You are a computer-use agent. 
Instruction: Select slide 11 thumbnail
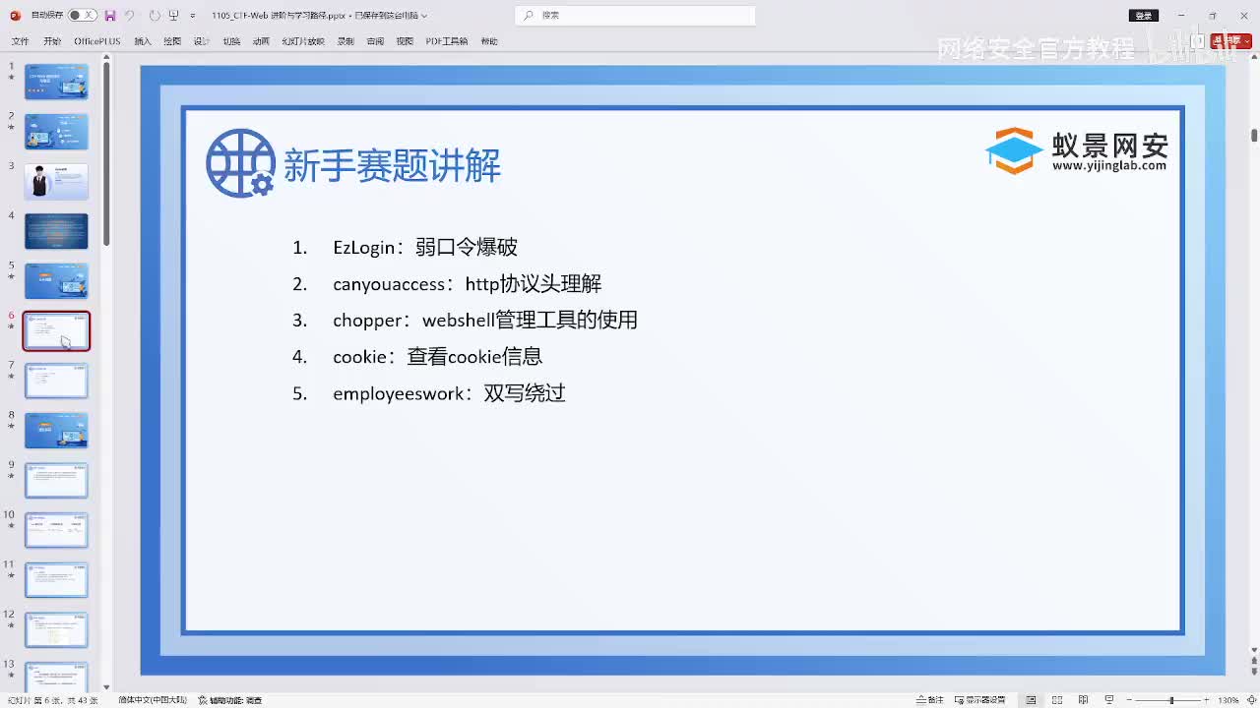pos(56,580)
